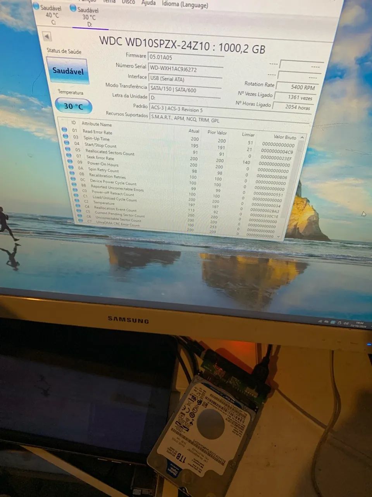
Task: Click the Attribute Name column header
Action: pyautogui.click(x=96, y=124)
